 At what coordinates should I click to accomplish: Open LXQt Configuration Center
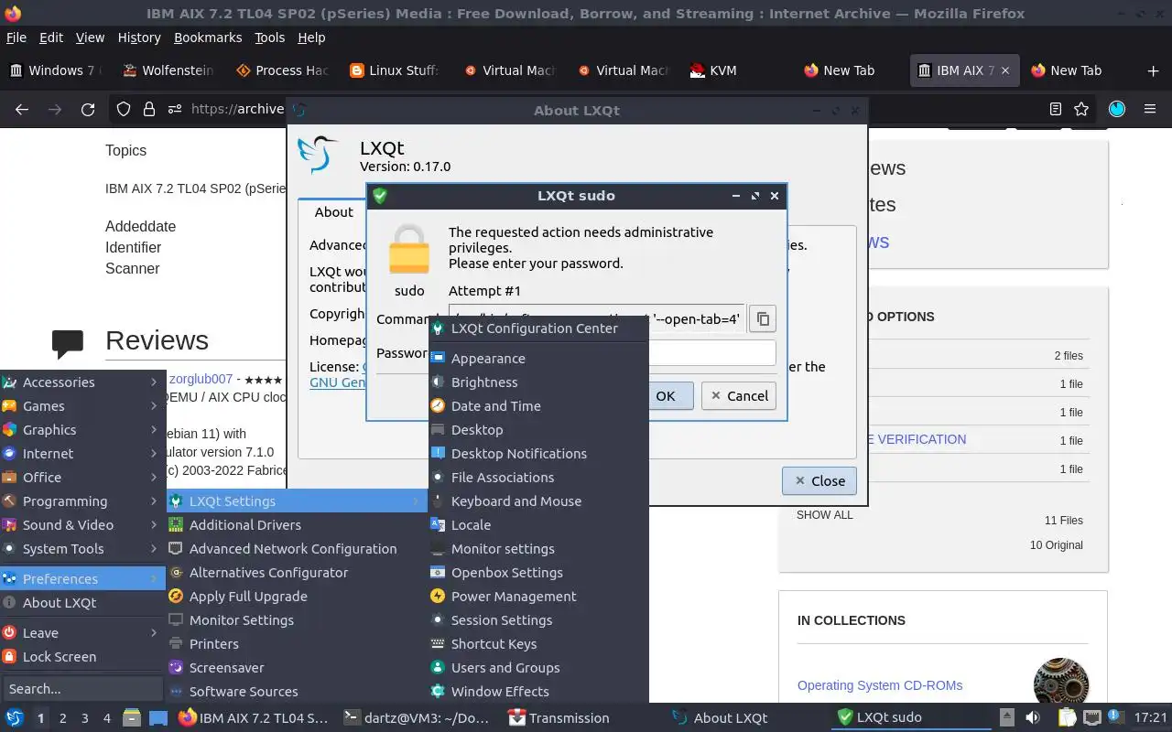click(538, 328)
